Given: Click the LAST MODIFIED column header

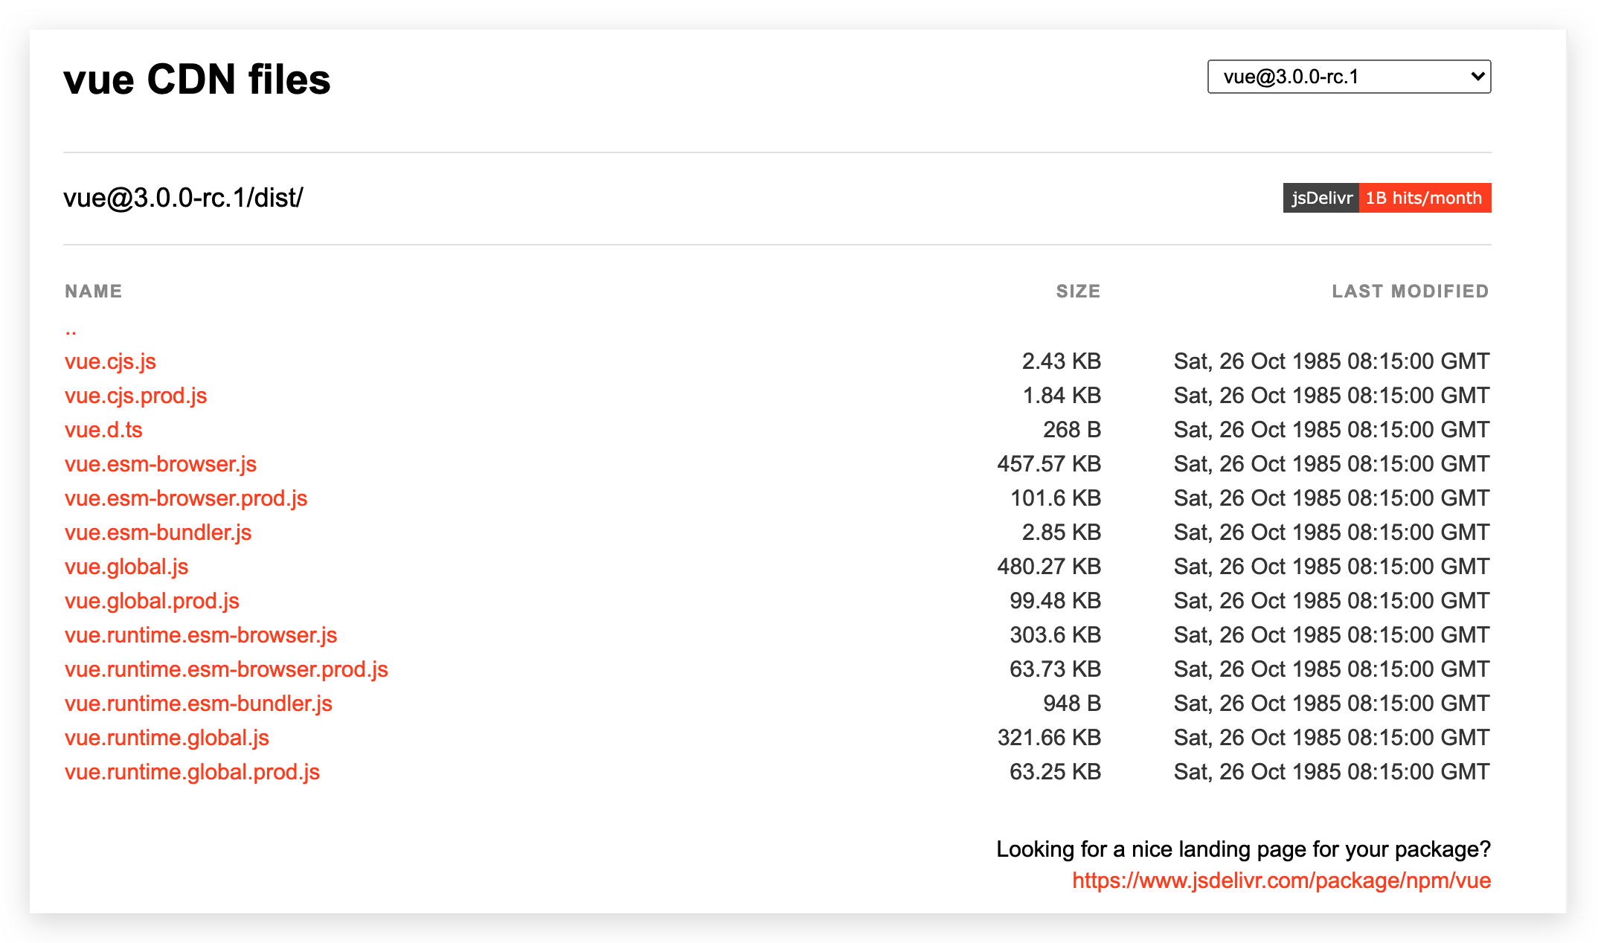Looking at the screenshot, I should point(1410,292).
